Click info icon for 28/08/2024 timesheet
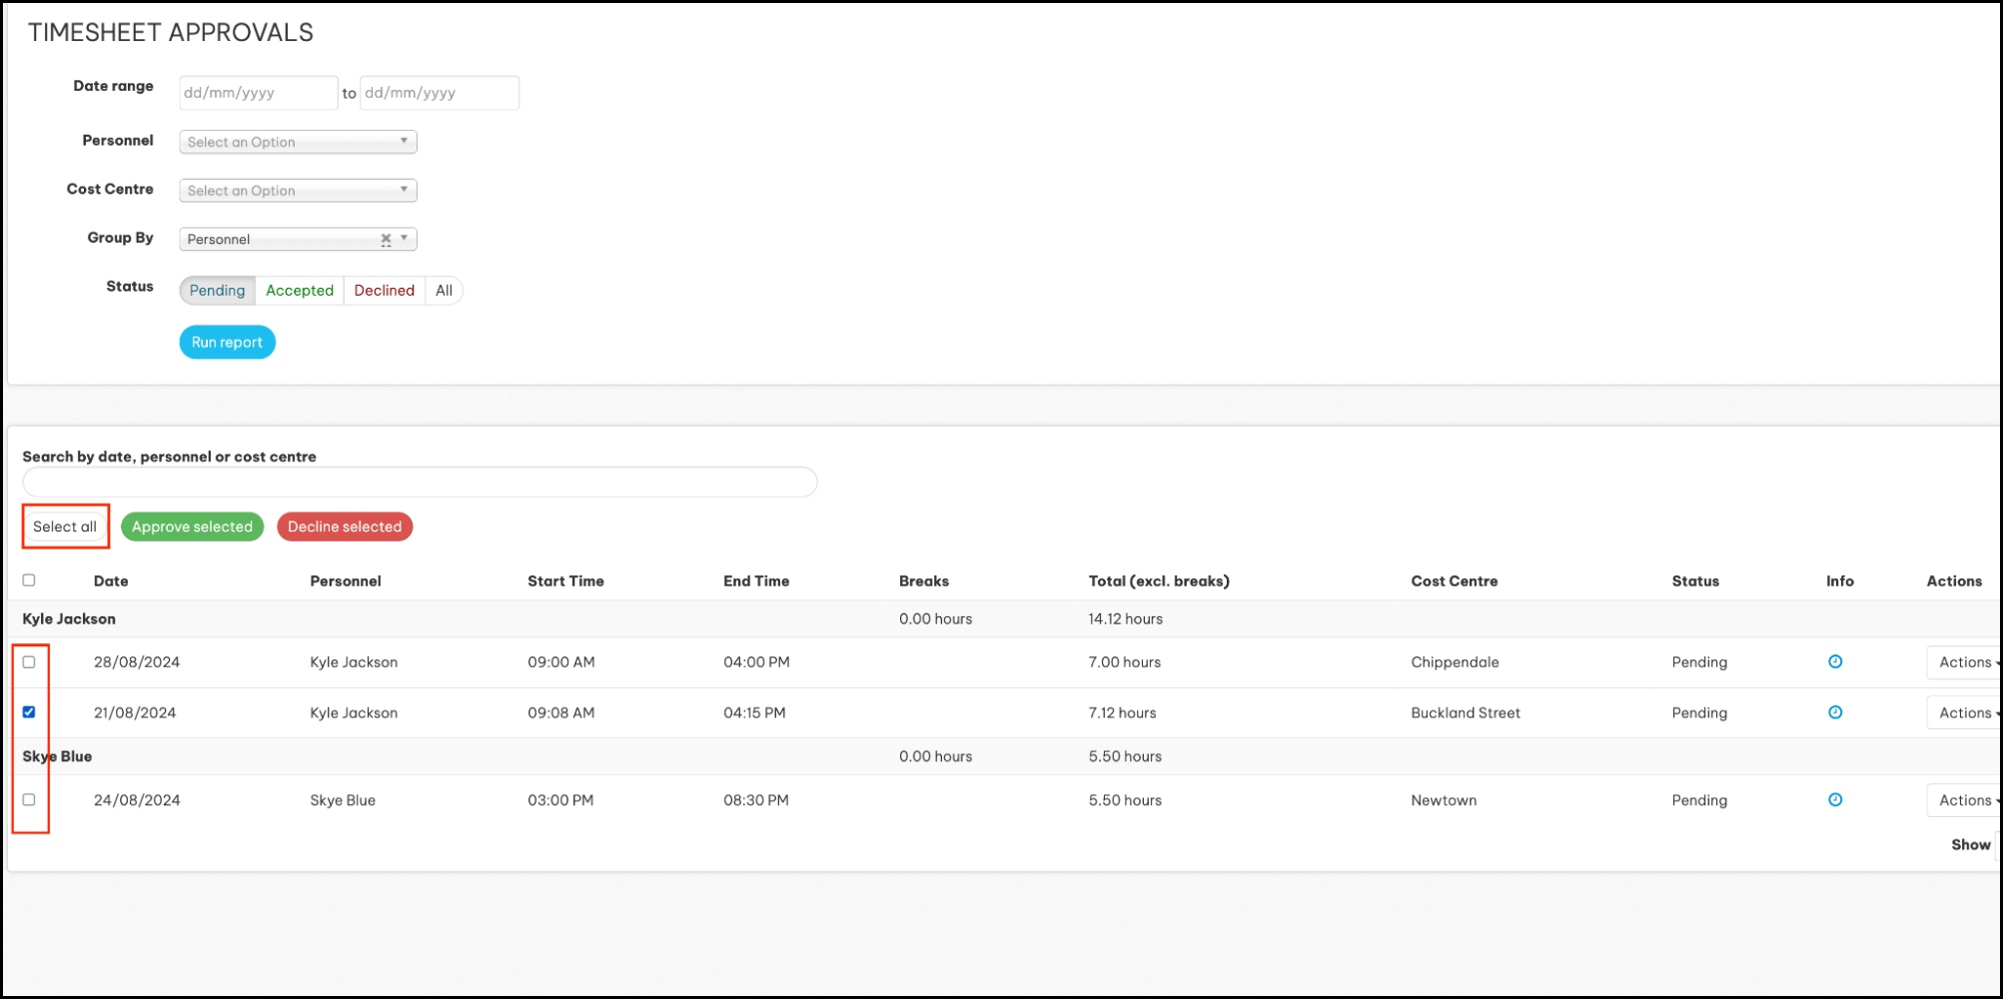 tap(1834, 661)
